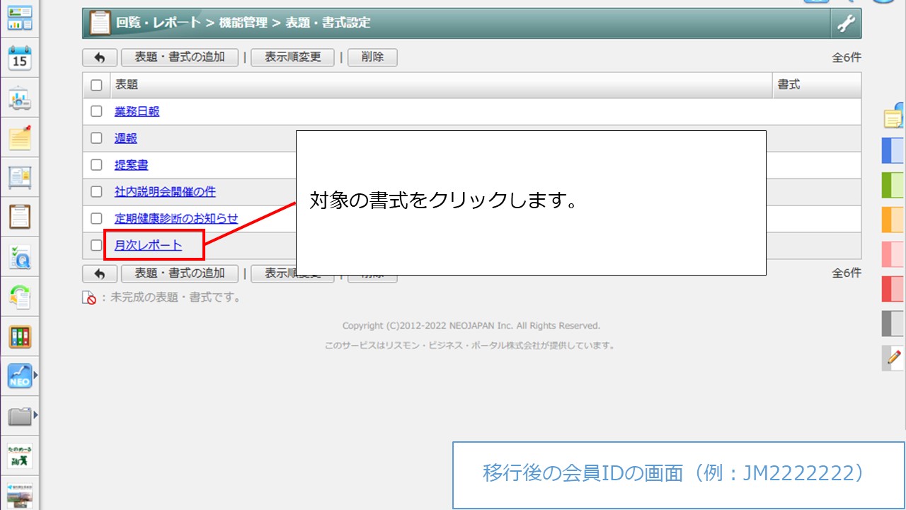Check the 社内説明会開催の件 row checkbox
Viewport: 906px width, 510px height.
click(x=96, y=192)
